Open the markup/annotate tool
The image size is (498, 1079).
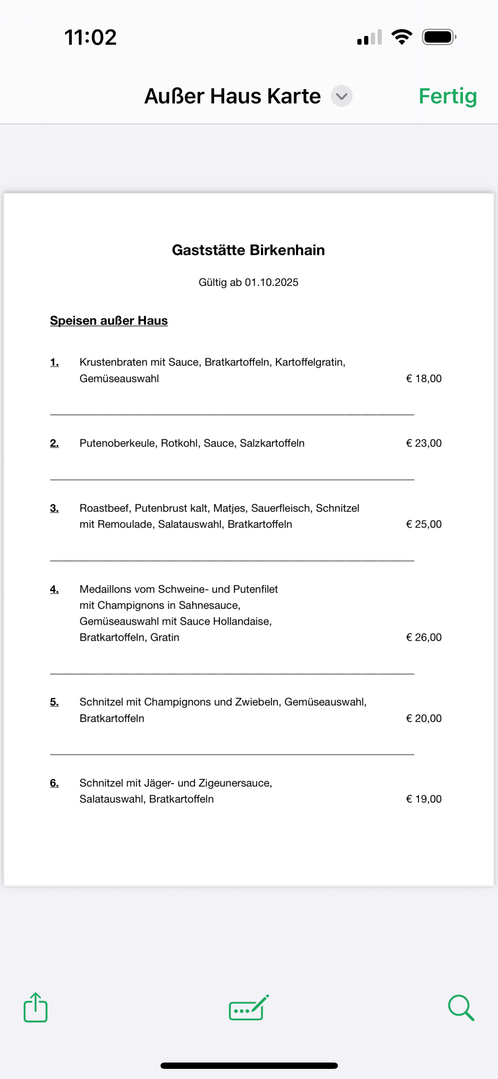248,1008
